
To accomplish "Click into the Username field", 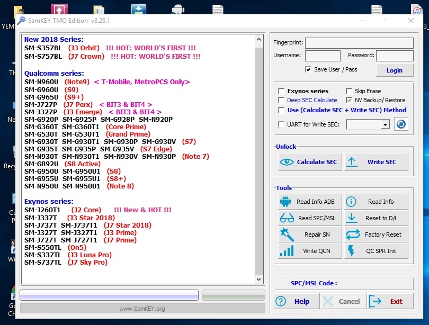I will [x=323, y=56].
